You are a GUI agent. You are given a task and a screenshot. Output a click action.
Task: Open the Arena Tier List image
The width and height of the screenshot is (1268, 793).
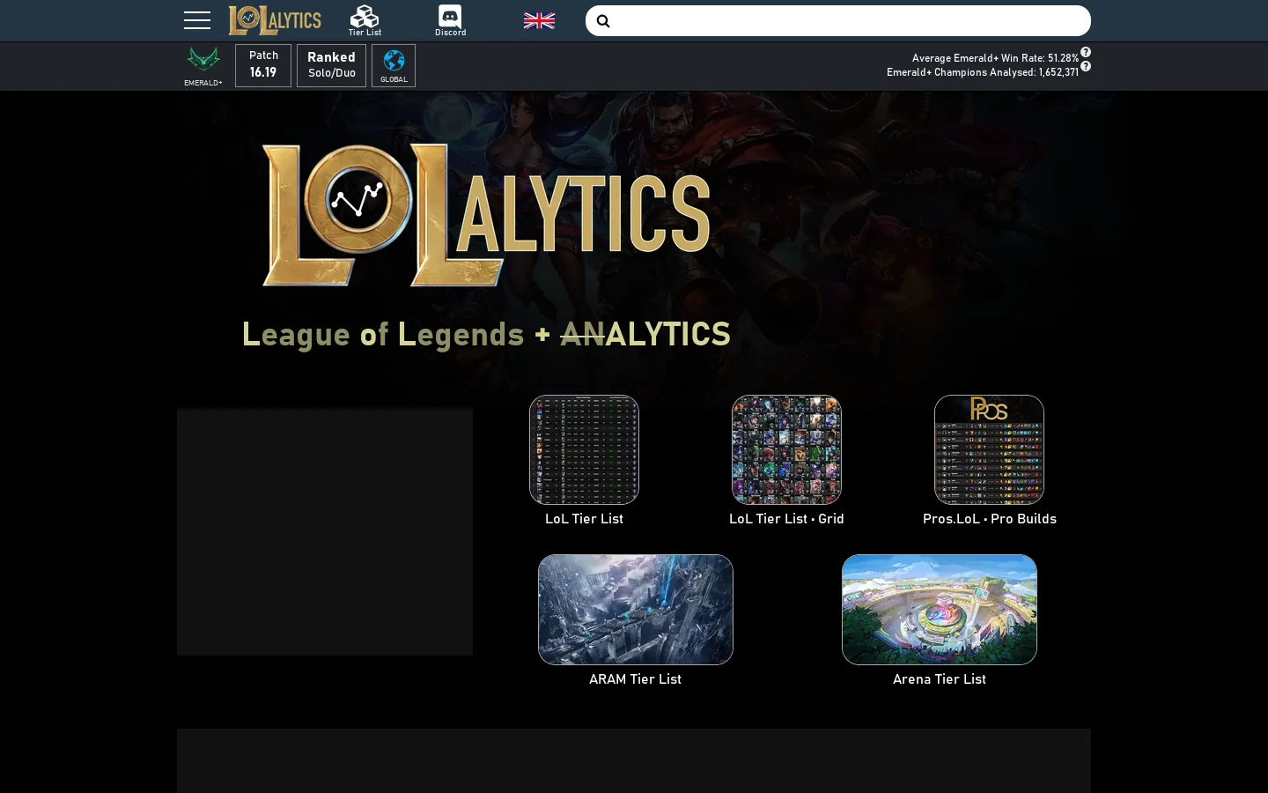940,610
